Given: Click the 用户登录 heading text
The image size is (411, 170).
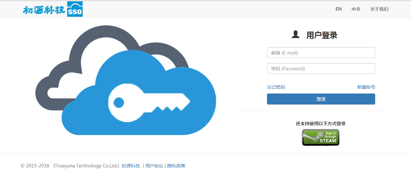Looking at the screenshot, I should [322, 35].
